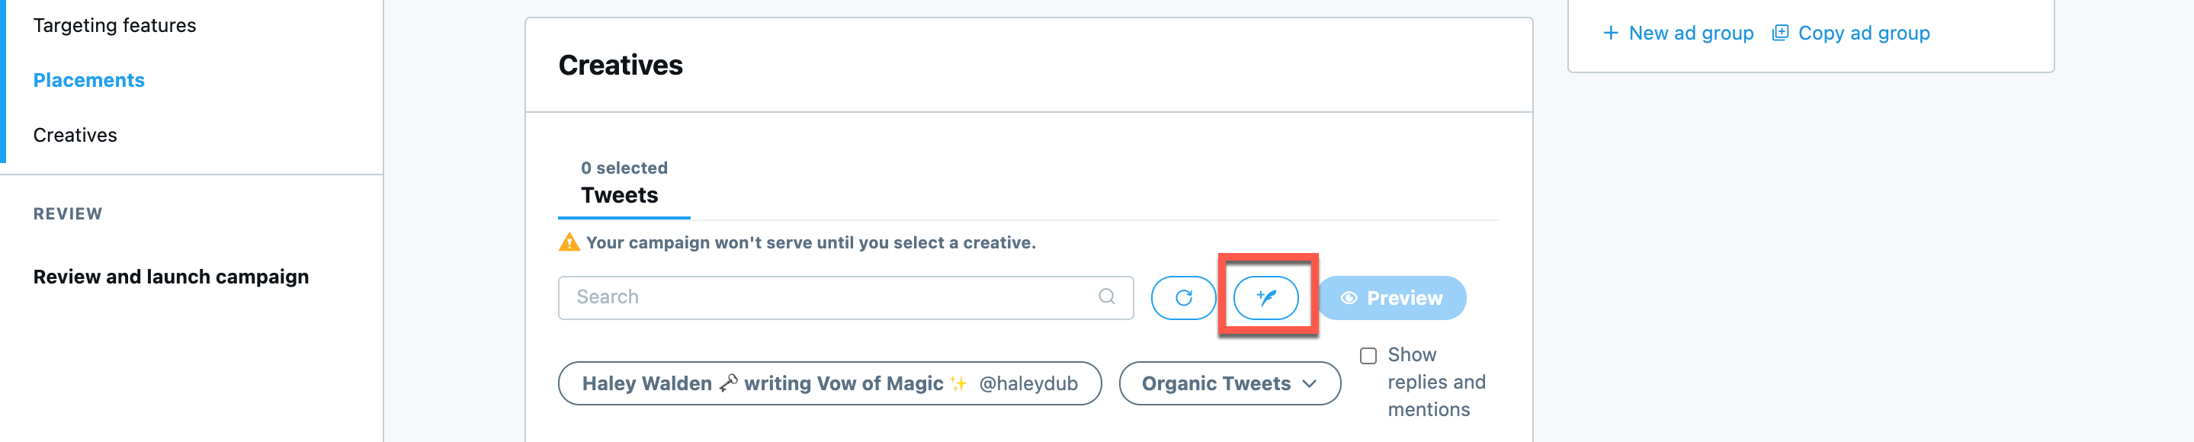Viewport: 2194px width, 442px height.
Task: Open Targeting features in the sidebar
Action: tap(114, 26)
